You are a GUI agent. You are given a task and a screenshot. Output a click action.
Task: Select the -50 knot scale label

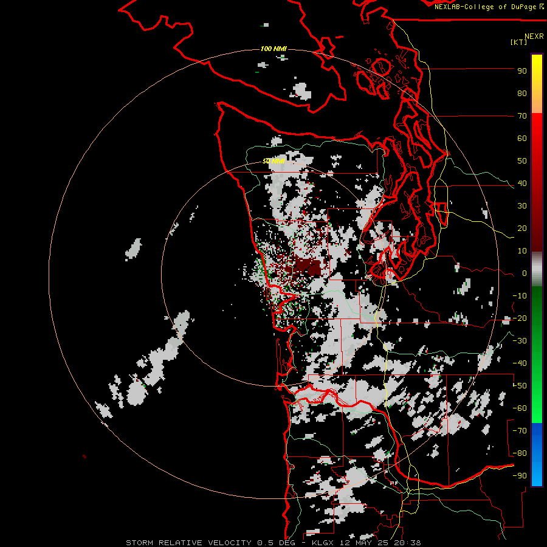520,386
